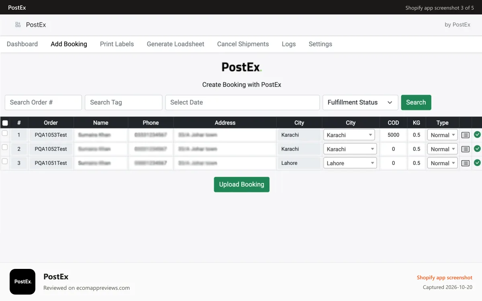Screen dimensions: 482x301
Task: Click the Address column header
Action: 225,123
